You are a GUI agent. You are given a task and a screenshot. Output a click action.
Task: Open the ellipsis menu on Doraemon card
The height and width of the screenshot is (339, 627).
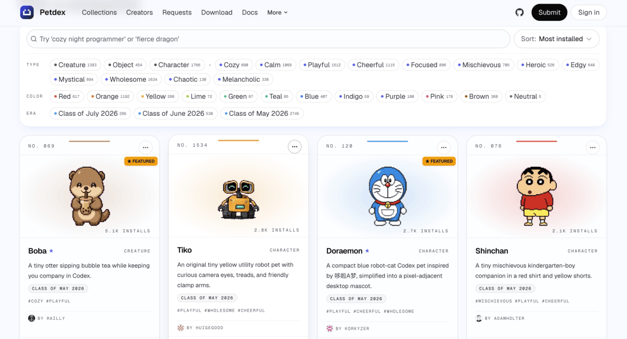(444, 147)
